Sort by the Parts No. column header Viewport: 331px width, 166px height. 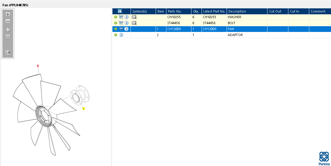(x=179, y=11)
